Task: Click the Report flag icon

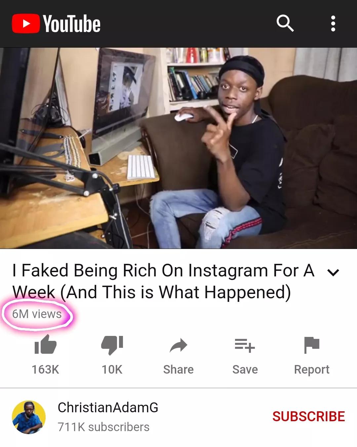Action: coord(312,345)
